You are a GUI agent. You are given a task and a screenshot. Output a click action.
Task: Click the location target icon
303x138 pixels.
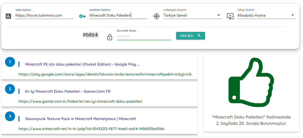[x=156, y=16]
